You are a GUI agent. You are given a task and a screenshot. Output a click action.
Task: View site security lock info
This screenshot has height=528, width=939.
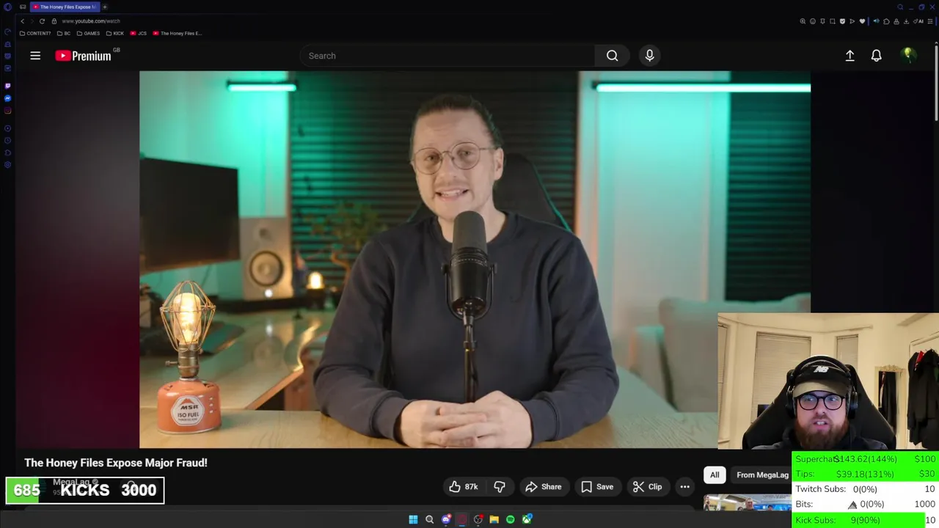point(54,21)
